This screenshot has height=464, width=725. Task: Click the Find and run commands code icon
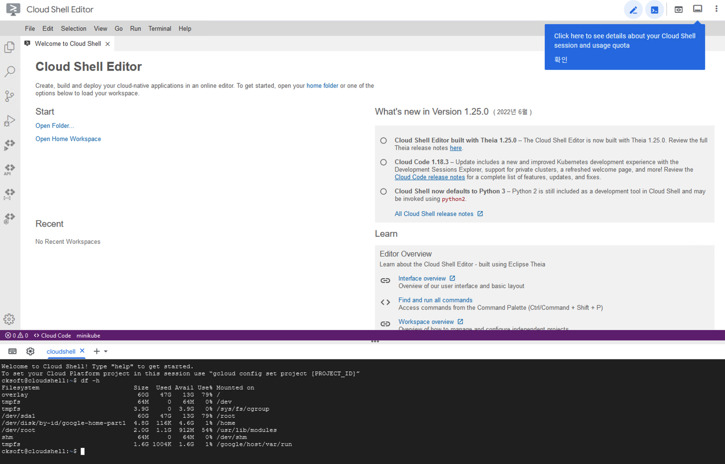pos(385,302)
